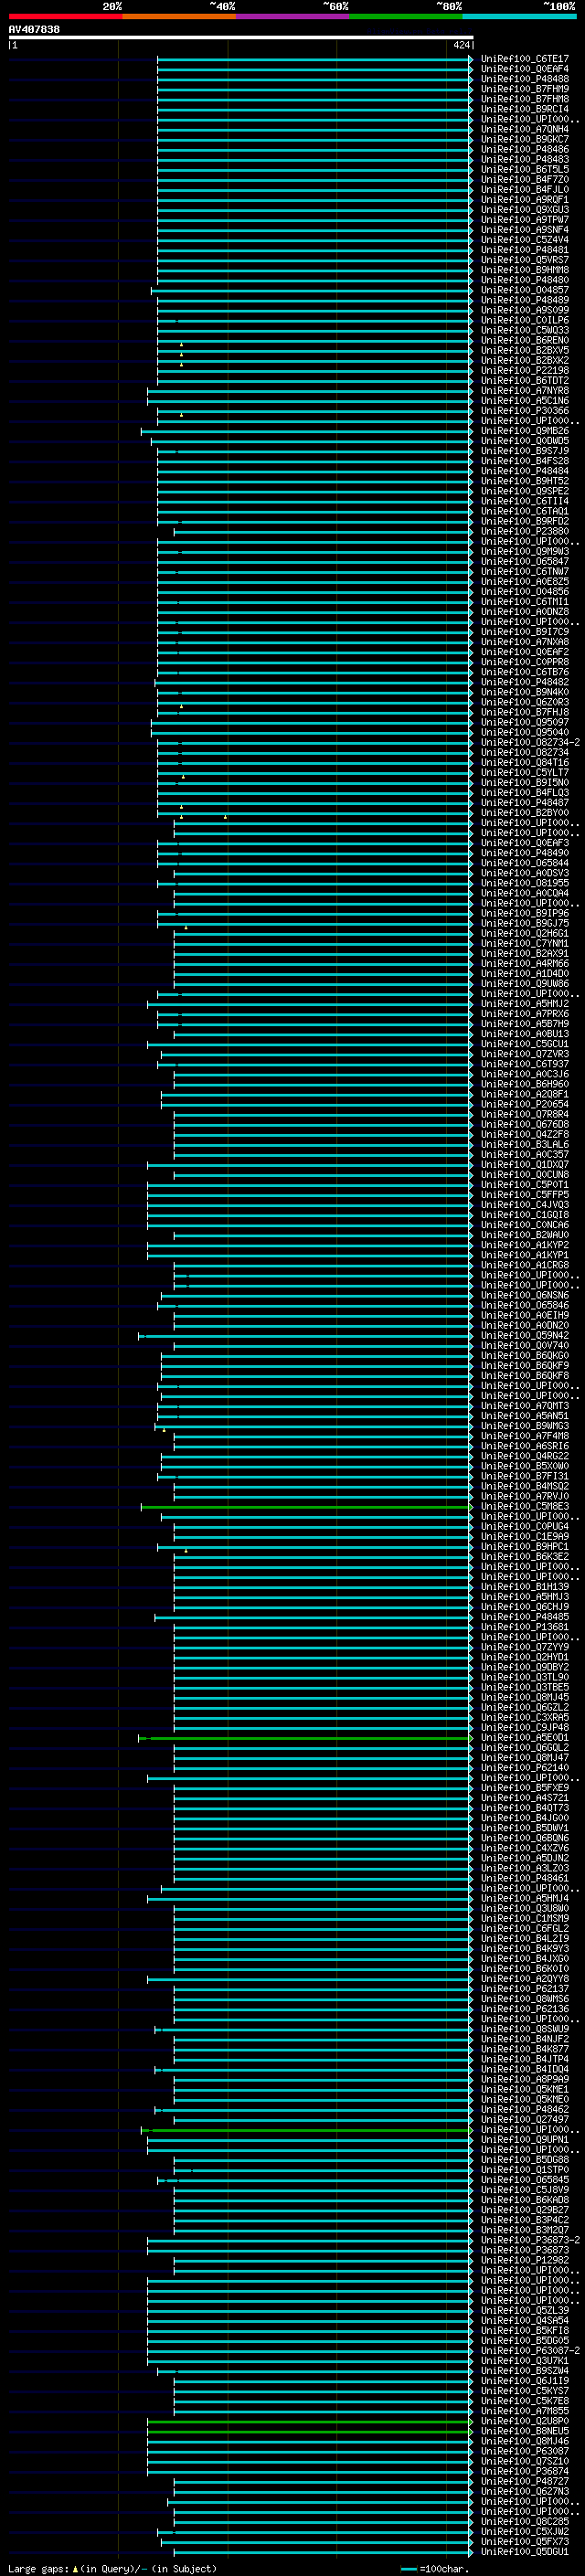Select hit label UniRef100_A5E0D1
Image resolution: width=585 pixels, height=2576 pixels.
pyautogui.click(x=524, y=1738)
